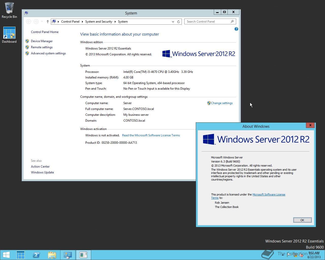Click the shield icon beside Device Manager
The height and width of the screenshot is (260, 325).
[x=27, y=41]
